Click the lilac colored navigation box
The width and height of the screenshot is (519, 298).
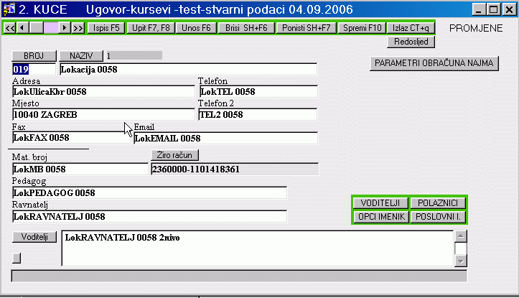pyautogui.click(x=51, y=28)
